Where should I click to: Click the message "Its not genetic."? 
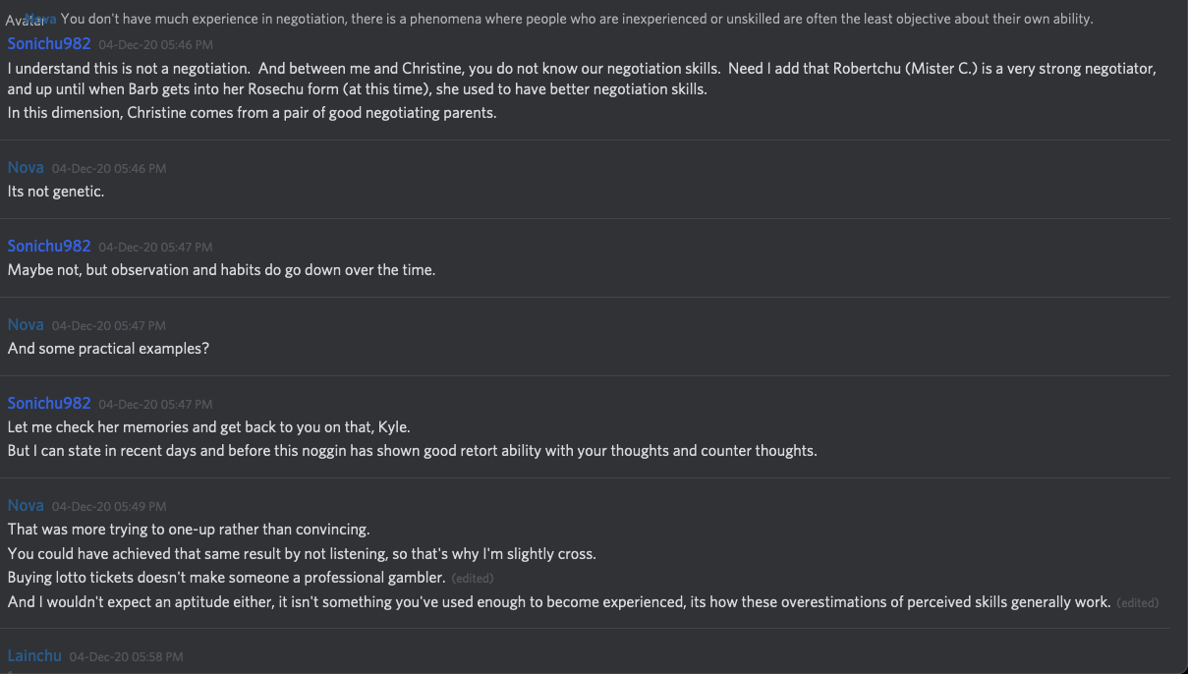pos(56,192)
